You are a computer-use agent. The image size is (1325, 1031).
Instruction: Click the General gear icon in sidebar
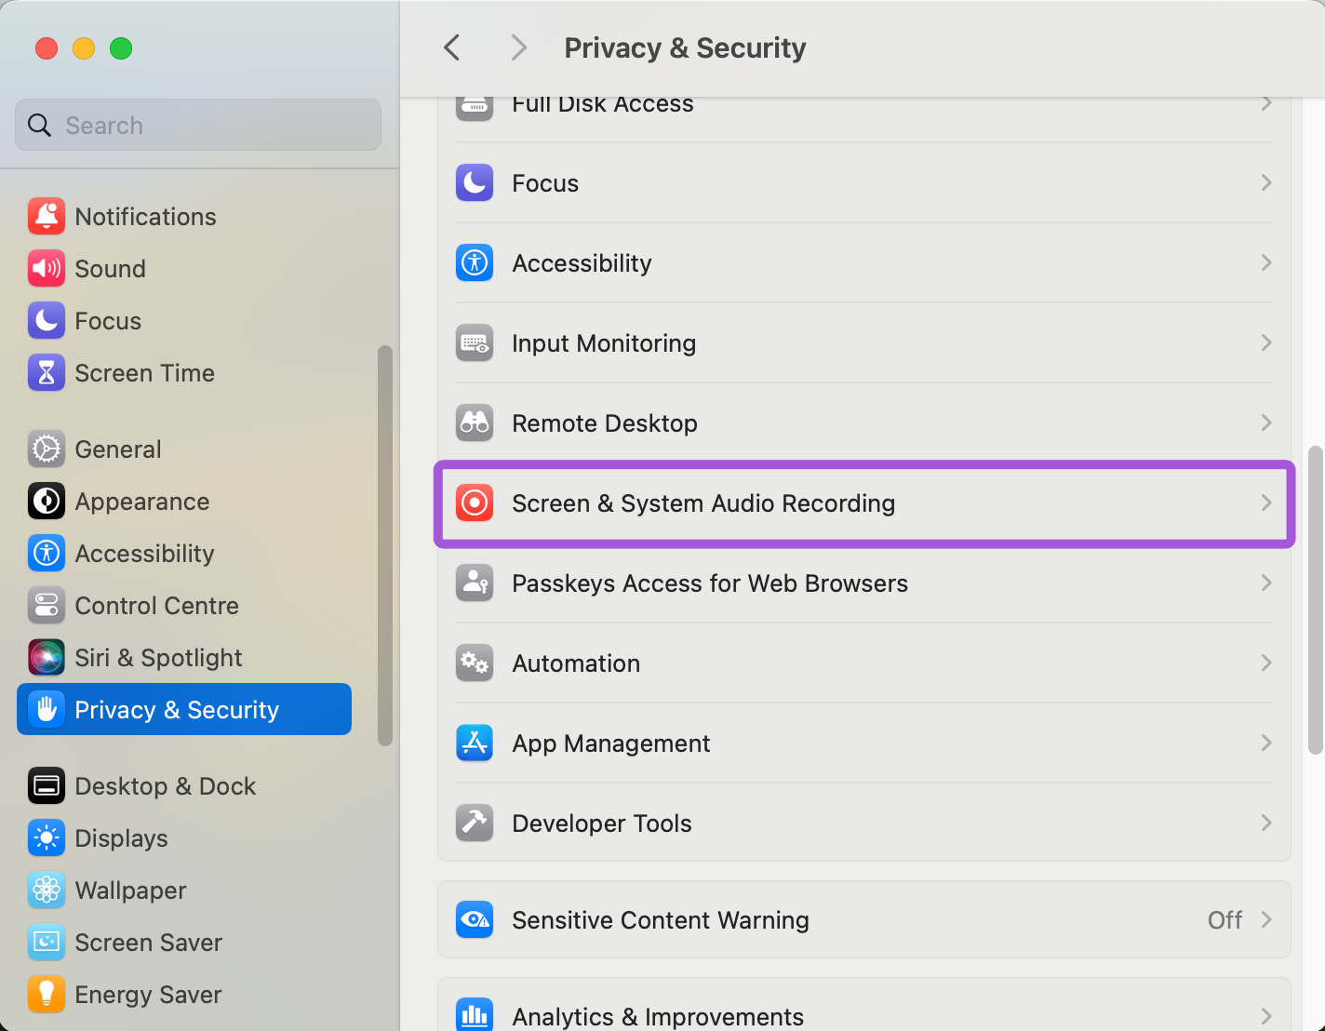pos(47,449)
